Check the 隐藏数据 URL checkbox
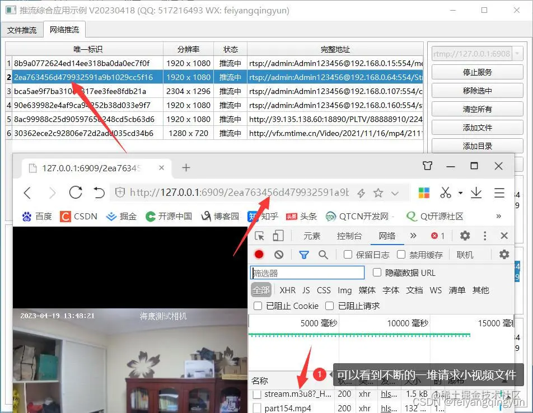This screenshot has width=533, height=413. click(x=376, y=272)
